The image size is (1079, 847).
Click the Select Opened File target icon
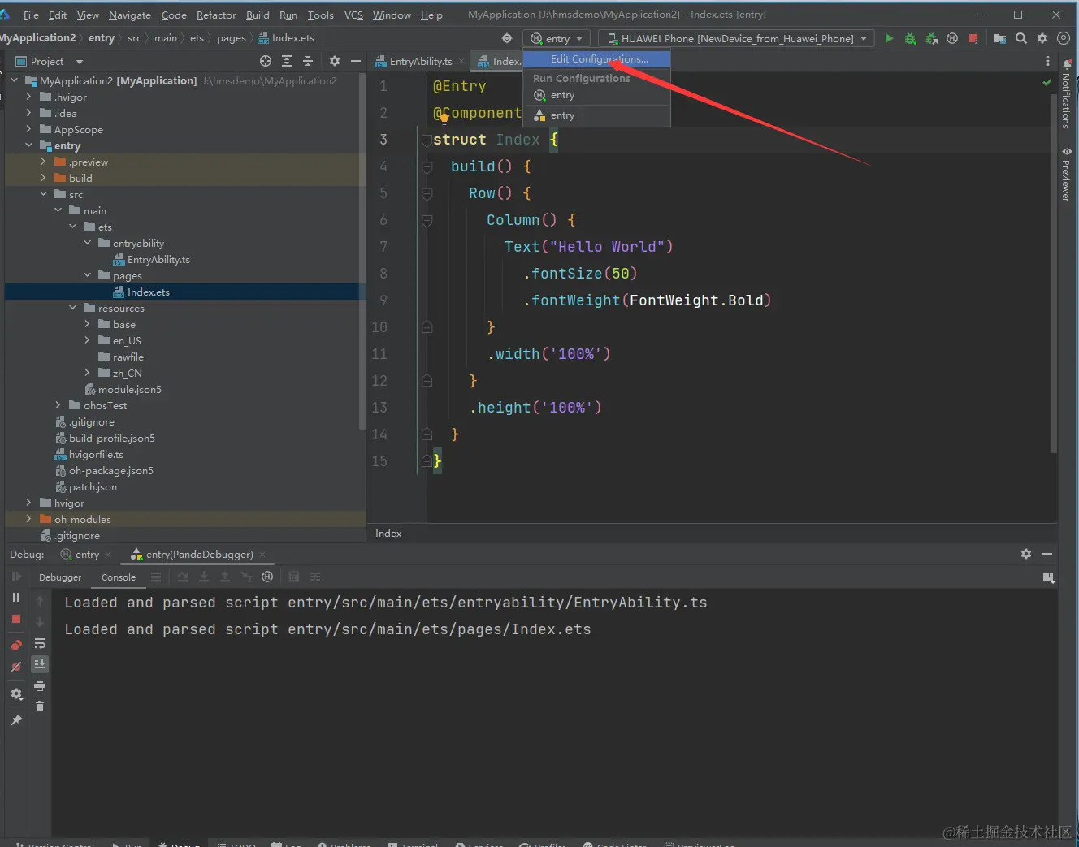(266, 61)
